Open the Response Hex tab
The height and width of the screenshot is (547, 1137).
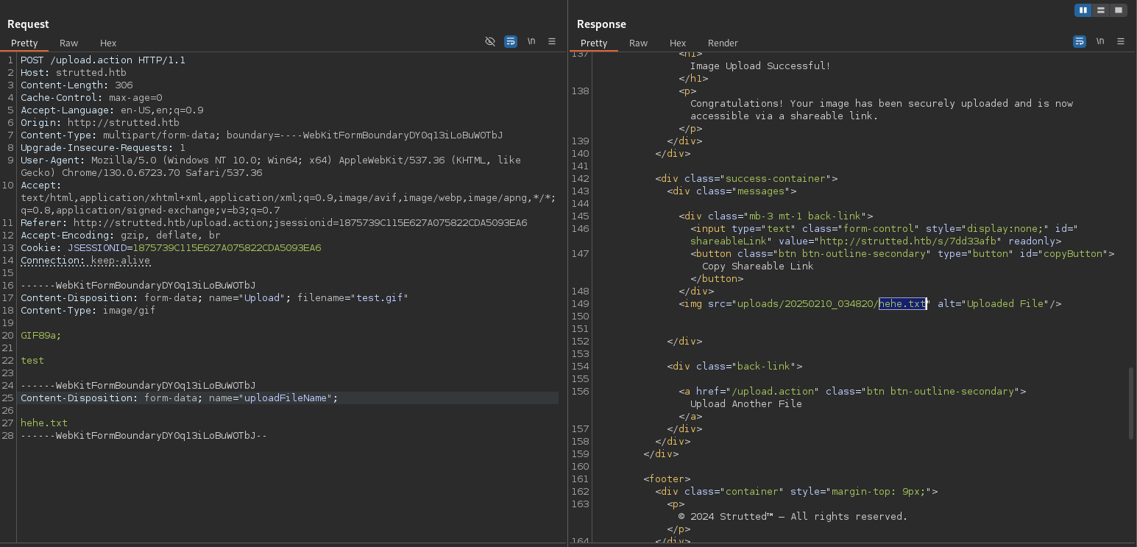(678, 43)
